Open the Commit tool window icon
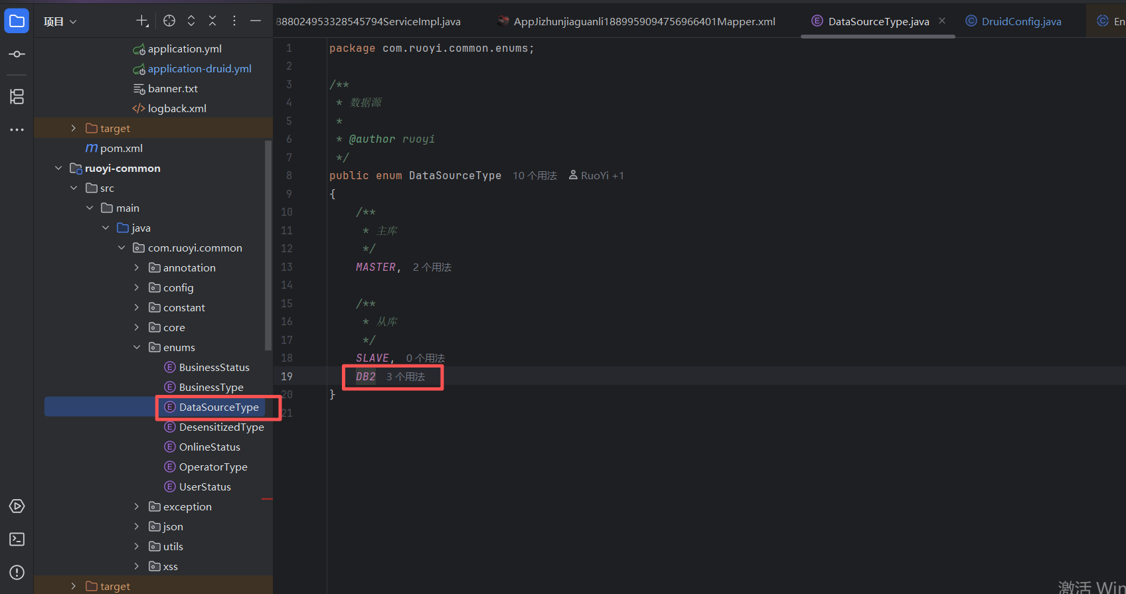The height and width of the screenshot is (594, 1126). click(x=17, y=54)
